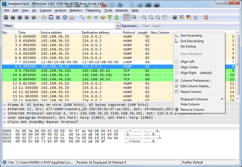Click the Clear filter button
The image size is (242, 167).
[146, 26]
